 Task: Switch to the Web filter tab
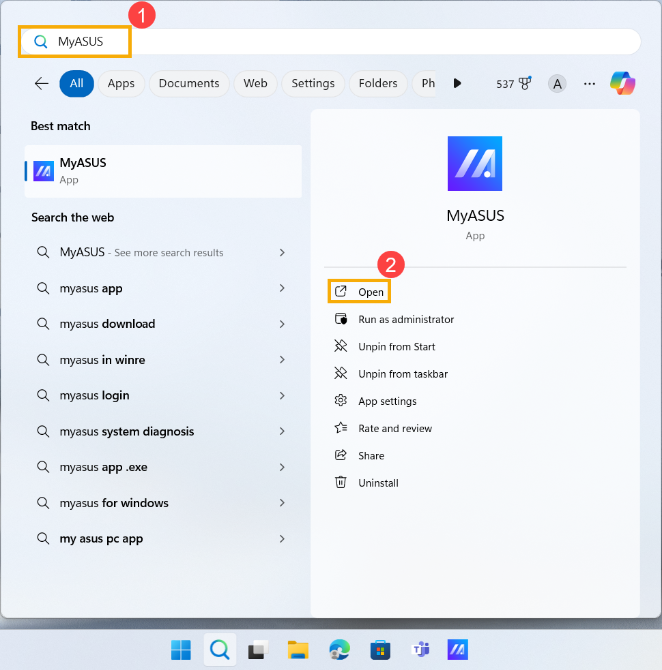pos(255,83)
